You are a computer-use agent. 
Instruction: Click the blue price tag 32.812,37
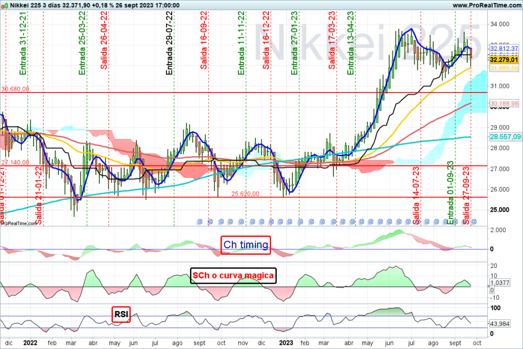pyautogui.click(x=504, y=49)
